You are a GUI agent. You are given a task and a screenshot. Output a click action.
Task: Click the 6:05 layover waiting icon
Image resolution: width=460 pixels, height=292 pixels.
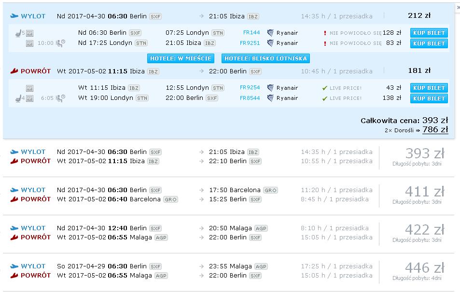tap(60, 98)
